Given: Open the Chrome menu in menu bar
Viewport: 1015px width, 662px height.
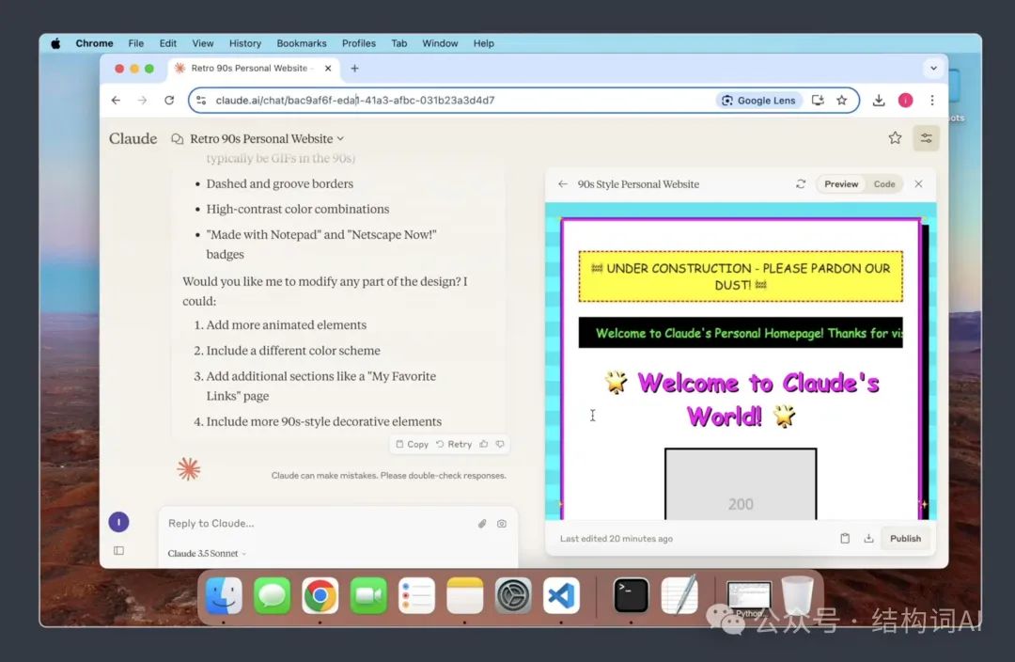Looking at the screenshot, I should tap(94, 43).
